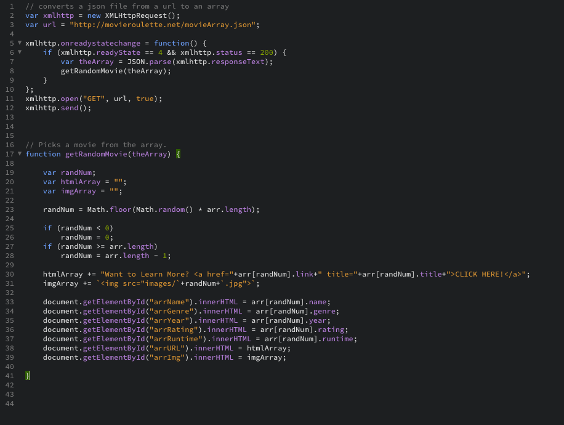Click XMLHttpRequest on line 2
Image resolution: width=564 pixels, height=425 pixels.
click(136, 15)
